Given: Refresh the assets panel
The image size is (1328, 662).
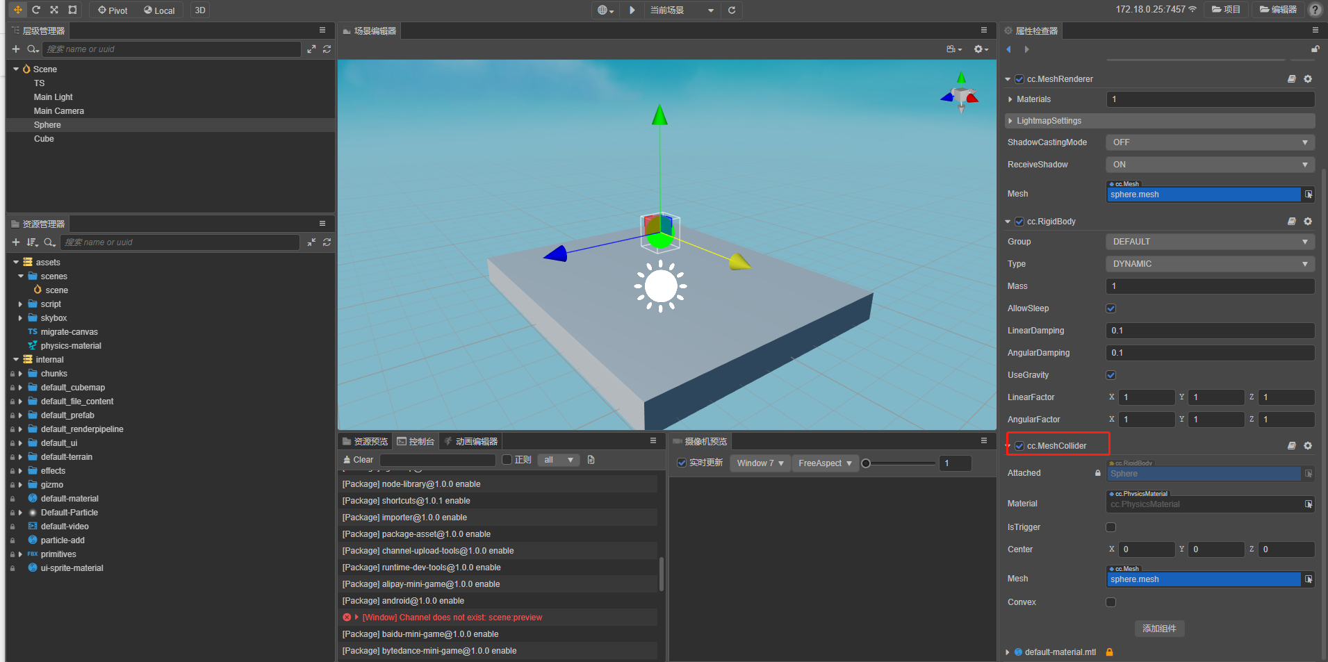Looking at the screenshot, I should 327,242.
